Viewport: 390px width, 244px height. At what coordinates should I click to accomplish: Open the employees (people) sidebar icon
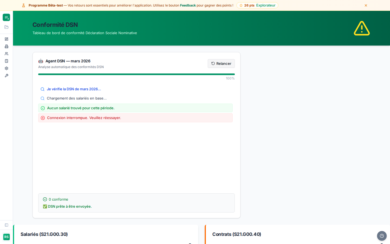click(6, 54)
